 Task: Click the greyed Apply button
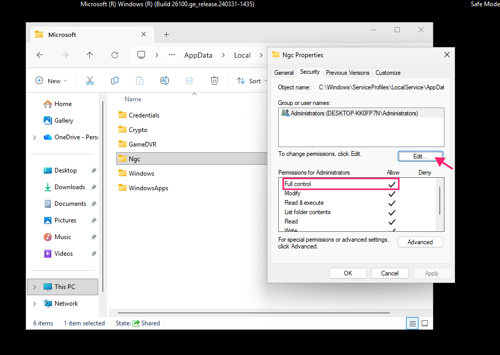pyautogui.click(x=432, y=273)
